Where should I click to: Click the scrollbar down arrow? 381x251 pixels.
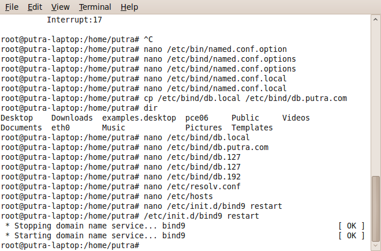point(376,246)
